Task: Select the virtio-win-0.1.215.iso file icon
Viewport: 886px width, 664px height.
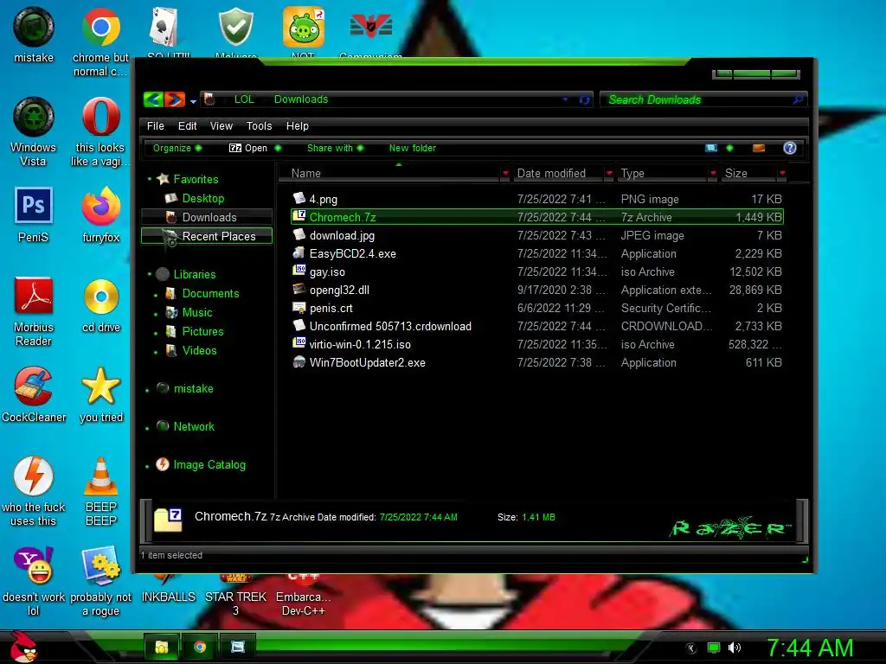Action: (299, 343)
